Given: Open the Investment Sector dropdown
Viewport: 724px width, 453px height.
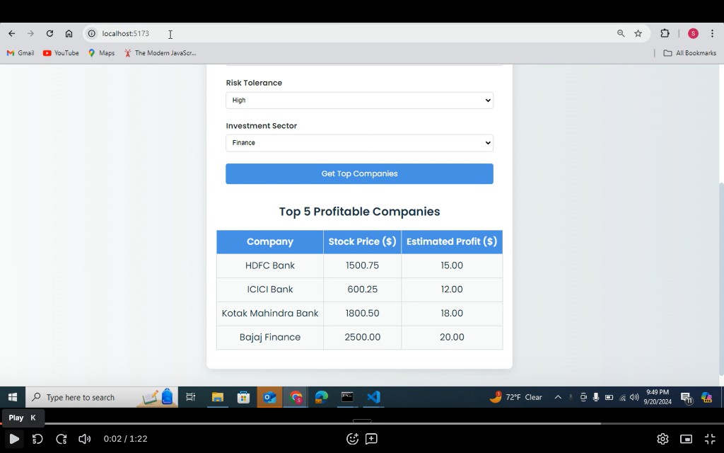Looking at the screenshot, I should point(359,143).
